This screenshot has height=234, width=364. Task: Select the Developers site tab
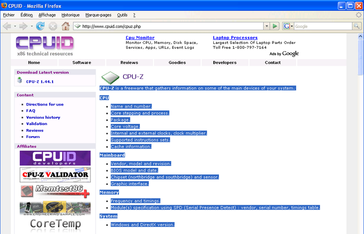225,62
